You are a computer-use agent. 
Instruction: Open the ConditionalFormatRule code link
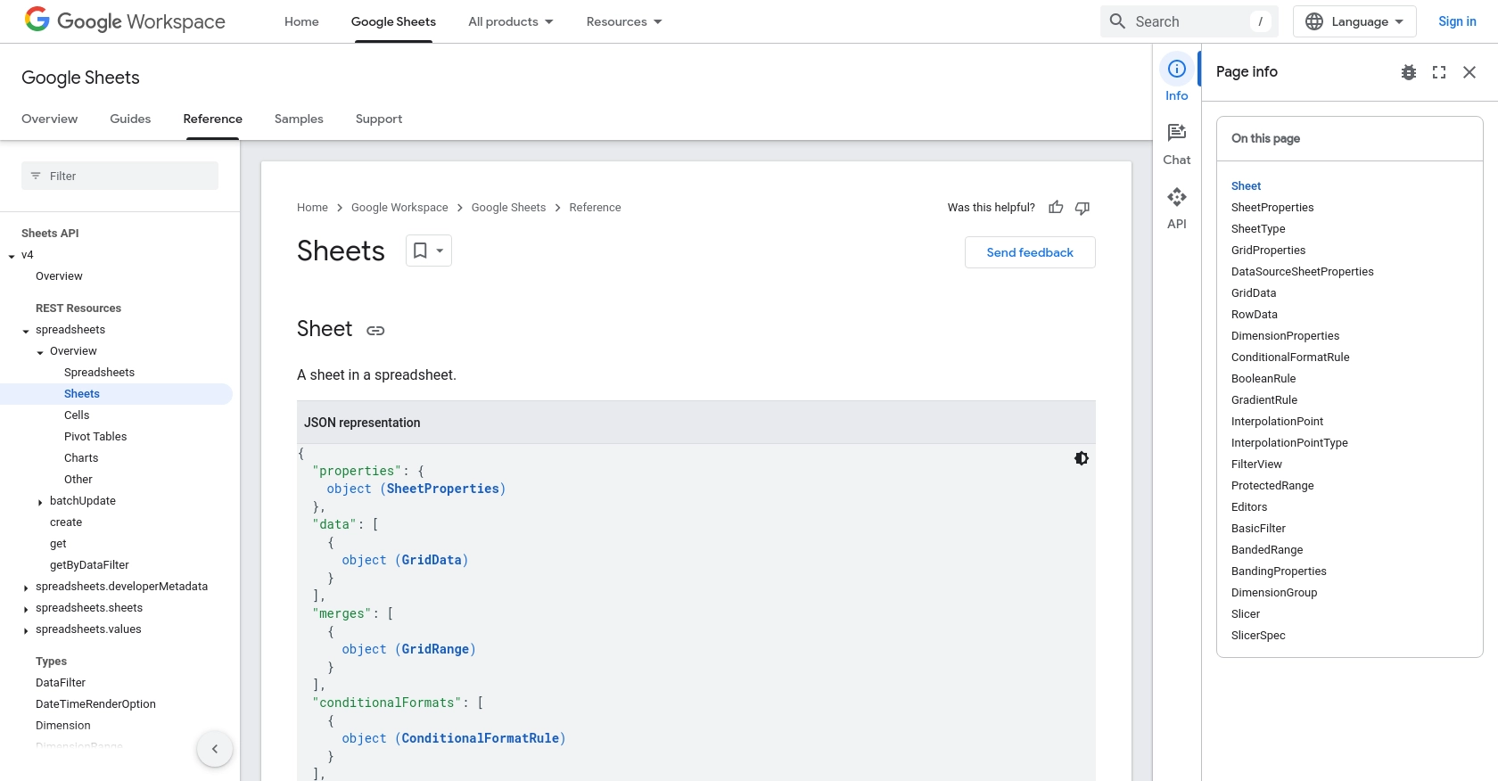[x=481, y=738]
